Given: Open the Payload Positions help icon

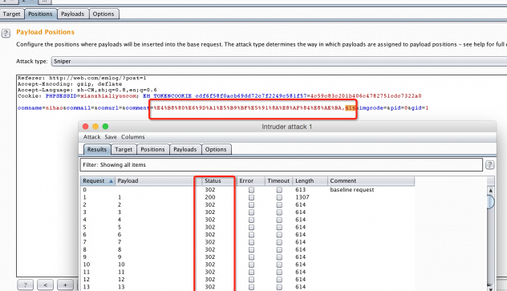Looking at the screenshot, I should click(6, 33).
